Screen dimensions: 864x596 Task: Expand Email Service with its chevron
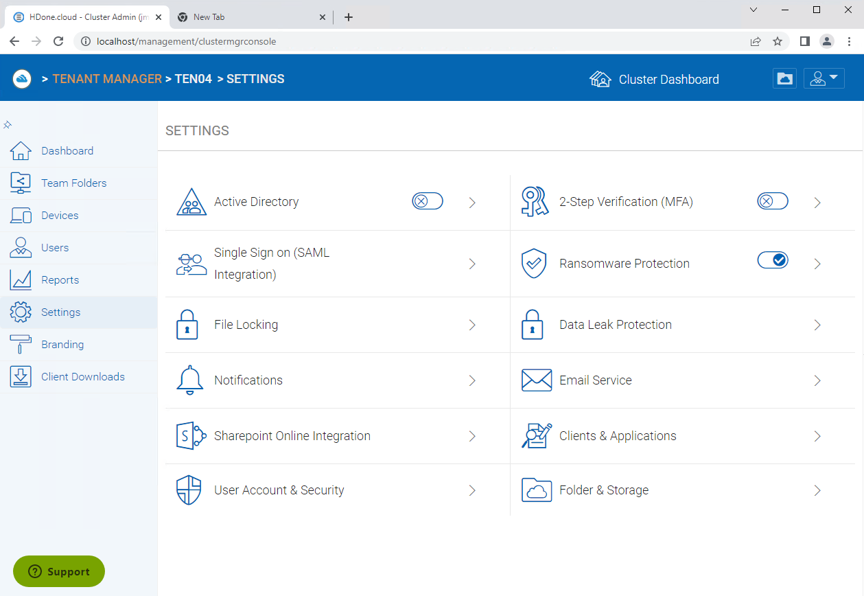(x=817, y=380)
